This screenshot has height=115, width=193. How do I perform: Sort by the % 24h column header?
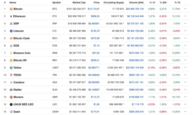[164, 2]
